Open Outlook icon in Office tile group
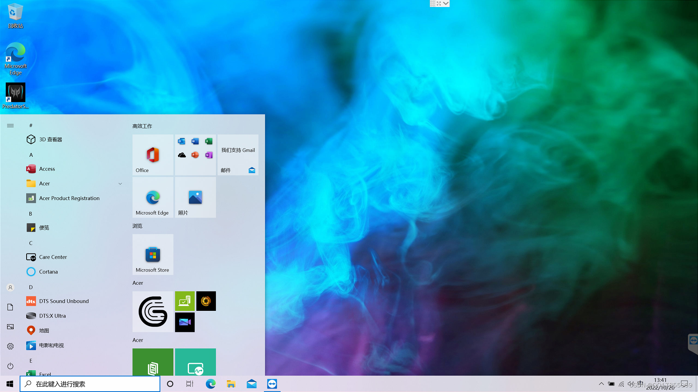The width and height of the screenshot is (698, 392). pos(182,141)
